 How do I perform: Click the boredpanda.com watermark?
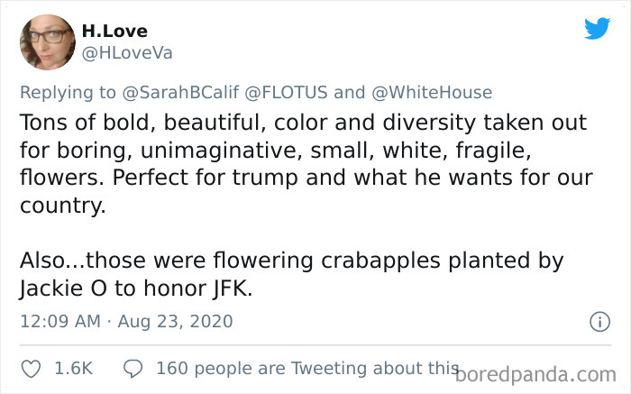pos(538,371)
